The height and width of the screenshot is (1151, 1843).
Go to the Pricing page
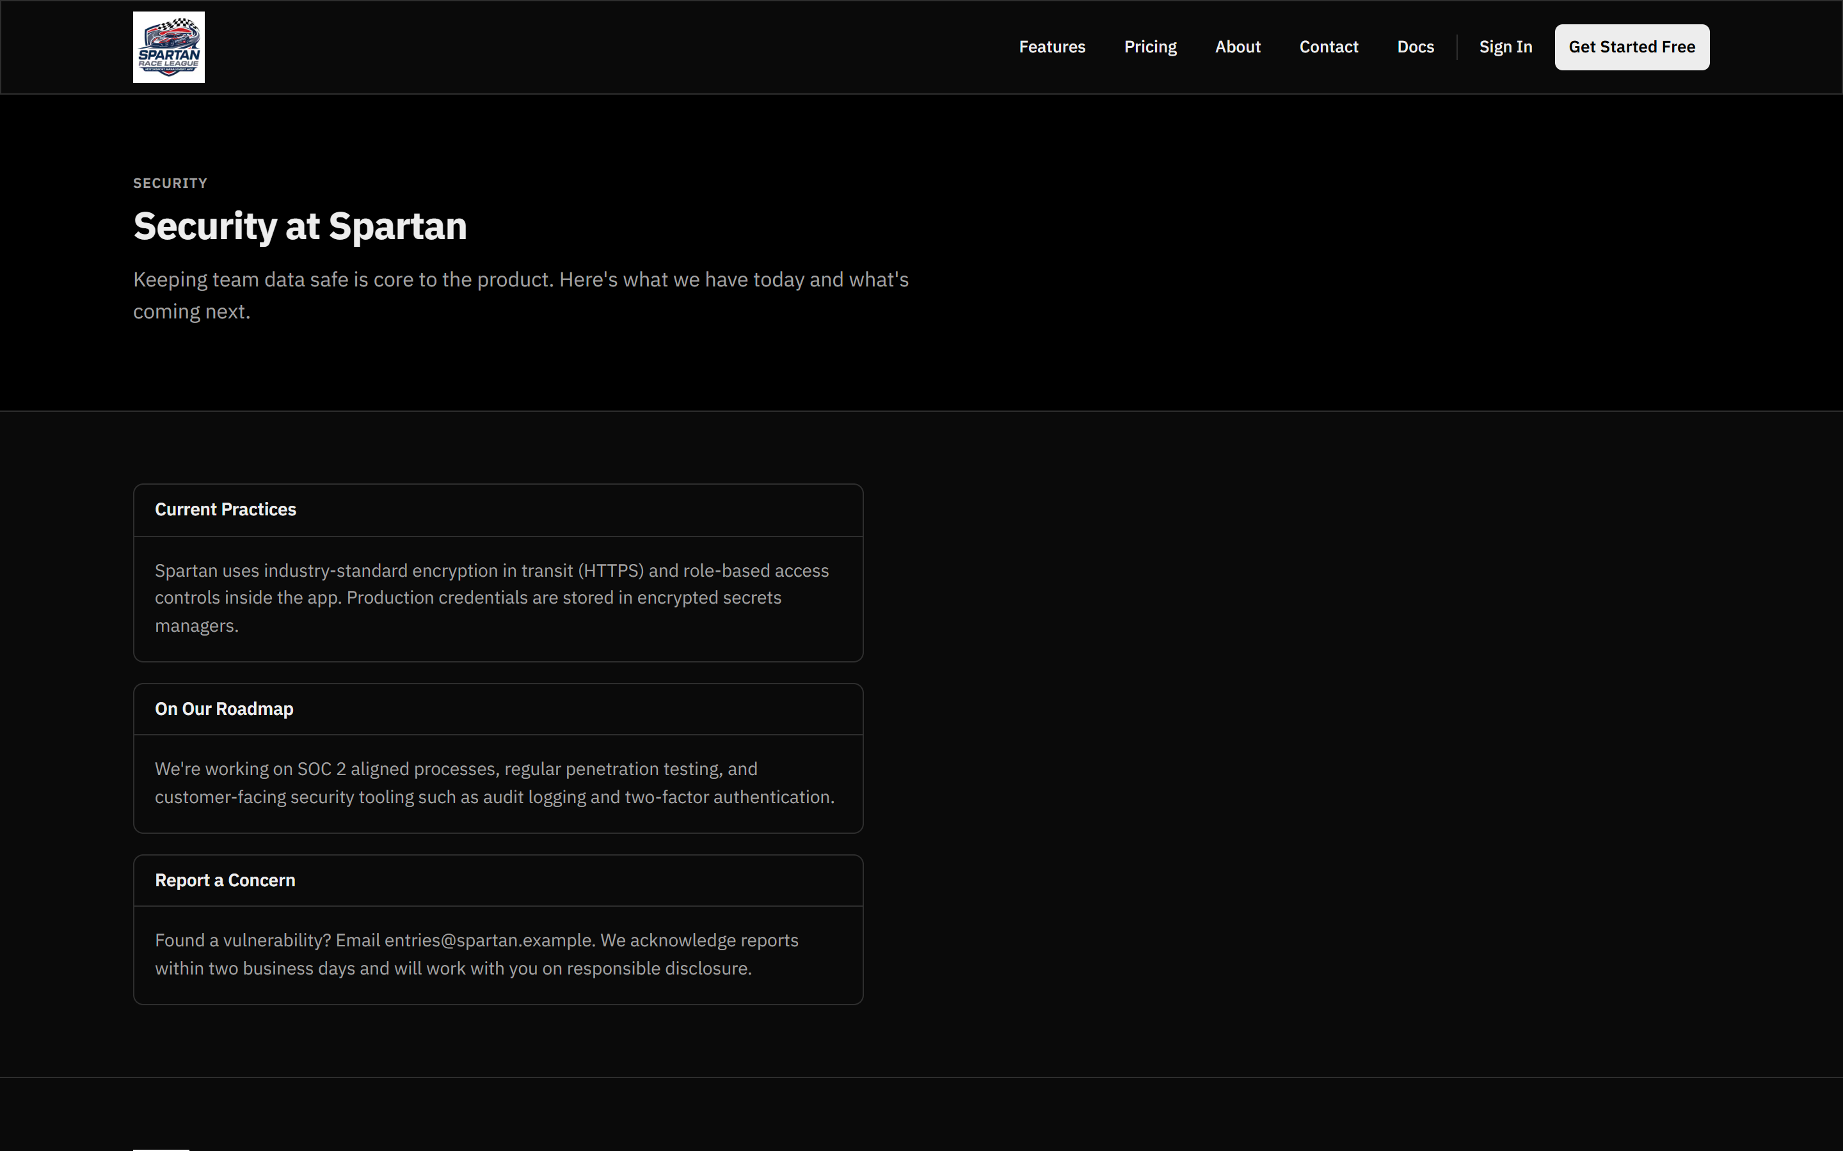(x=1150, y=47)
